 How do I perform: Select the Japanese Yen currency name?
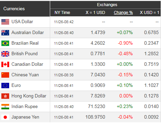pyautogui.click(x=25, y=117)
